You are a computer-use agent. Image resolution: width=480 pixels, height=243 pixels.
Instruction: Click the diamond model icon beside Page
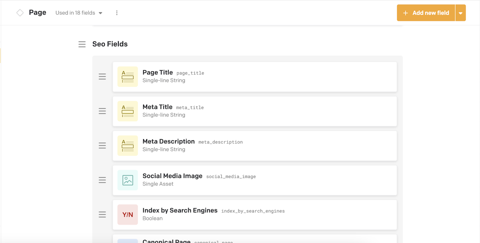pyautogui.click(x=20, y=13)
